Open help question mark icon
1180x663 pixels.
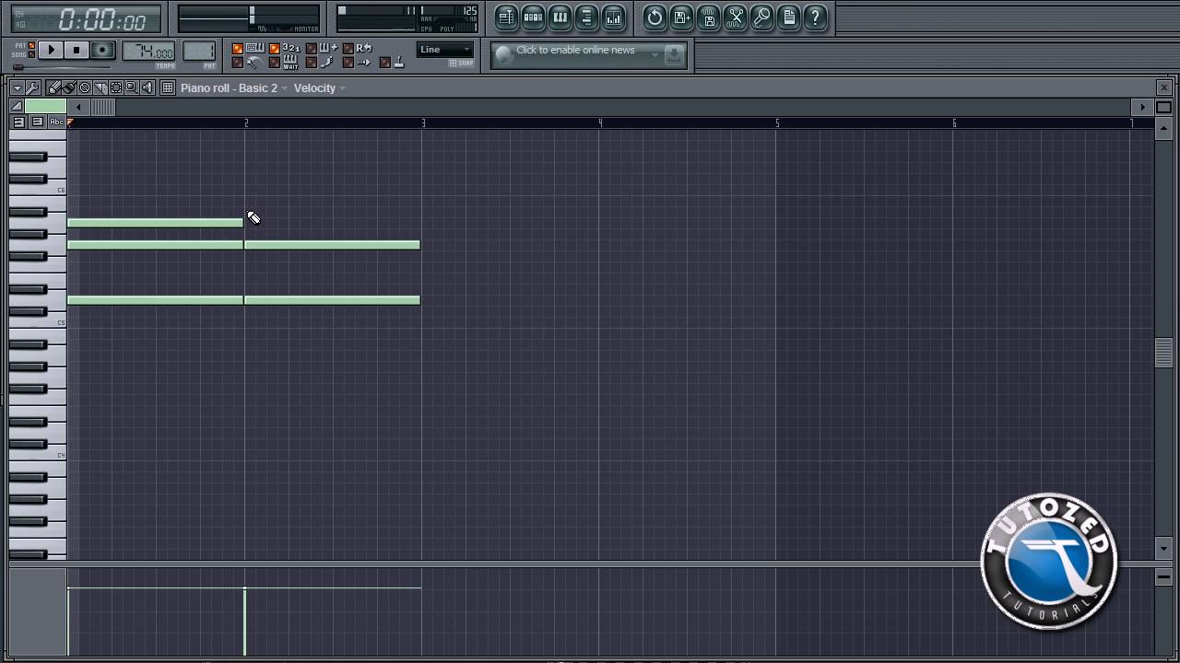tap(815, 17)
